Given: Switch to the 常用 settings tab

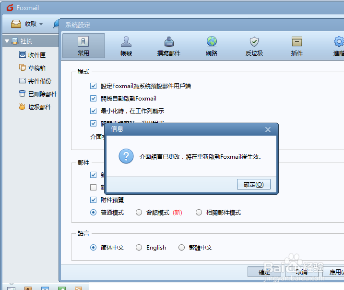Looking at the screenshot, I should [x=83, y=46].
